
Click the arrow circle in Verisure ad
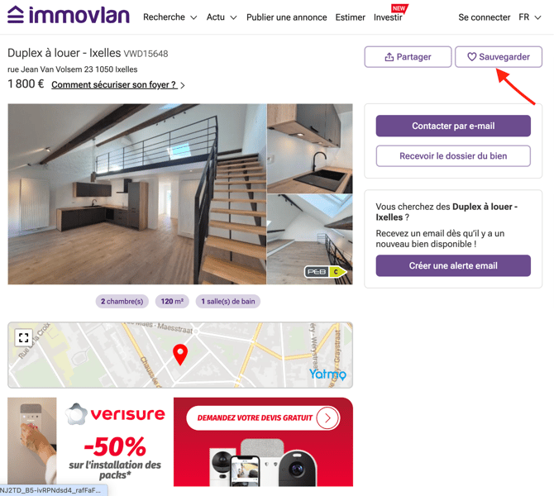327,418
